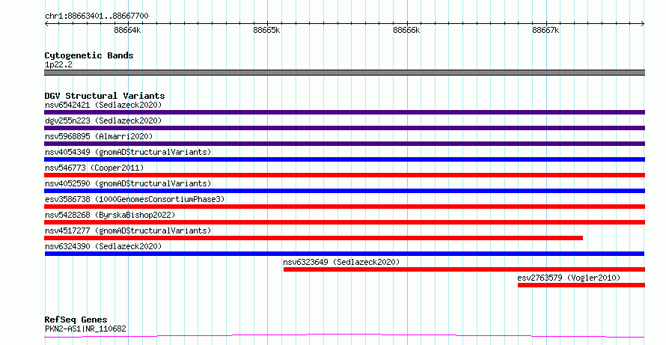Click the blue bar under nsv4052590

(344, 191)
